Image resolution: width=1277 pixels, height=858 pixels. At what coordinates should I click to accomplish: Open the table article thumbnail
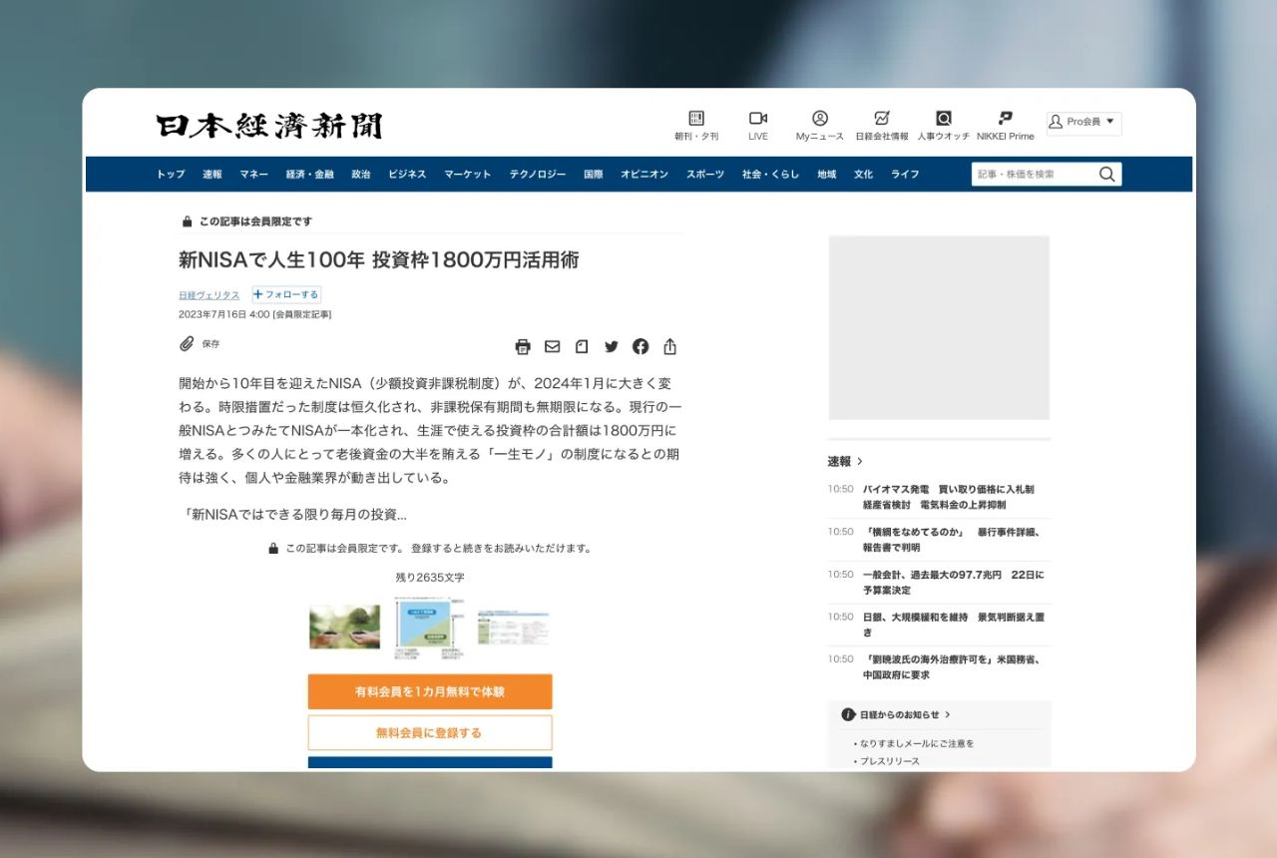pos(513,628)
